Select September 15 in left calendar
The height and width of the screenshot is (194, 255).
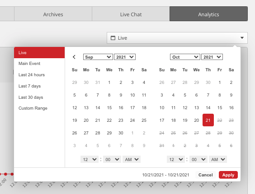(109, 108)
